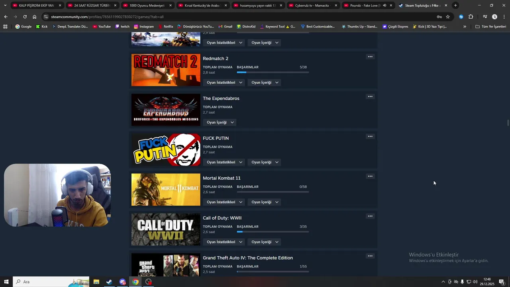510x287 pixels.
Task: Open the browser extensions puzzle icon
Action: pyautogui.click(x=471, y=17)
